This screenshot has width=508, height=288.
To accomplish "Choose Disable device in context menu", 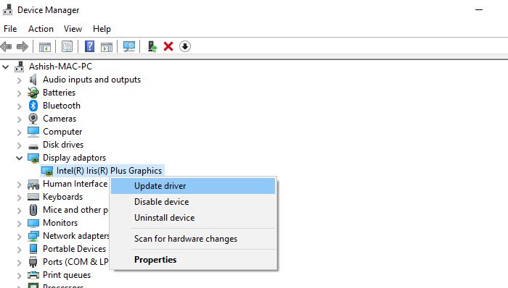I will [x=193, y=202].
